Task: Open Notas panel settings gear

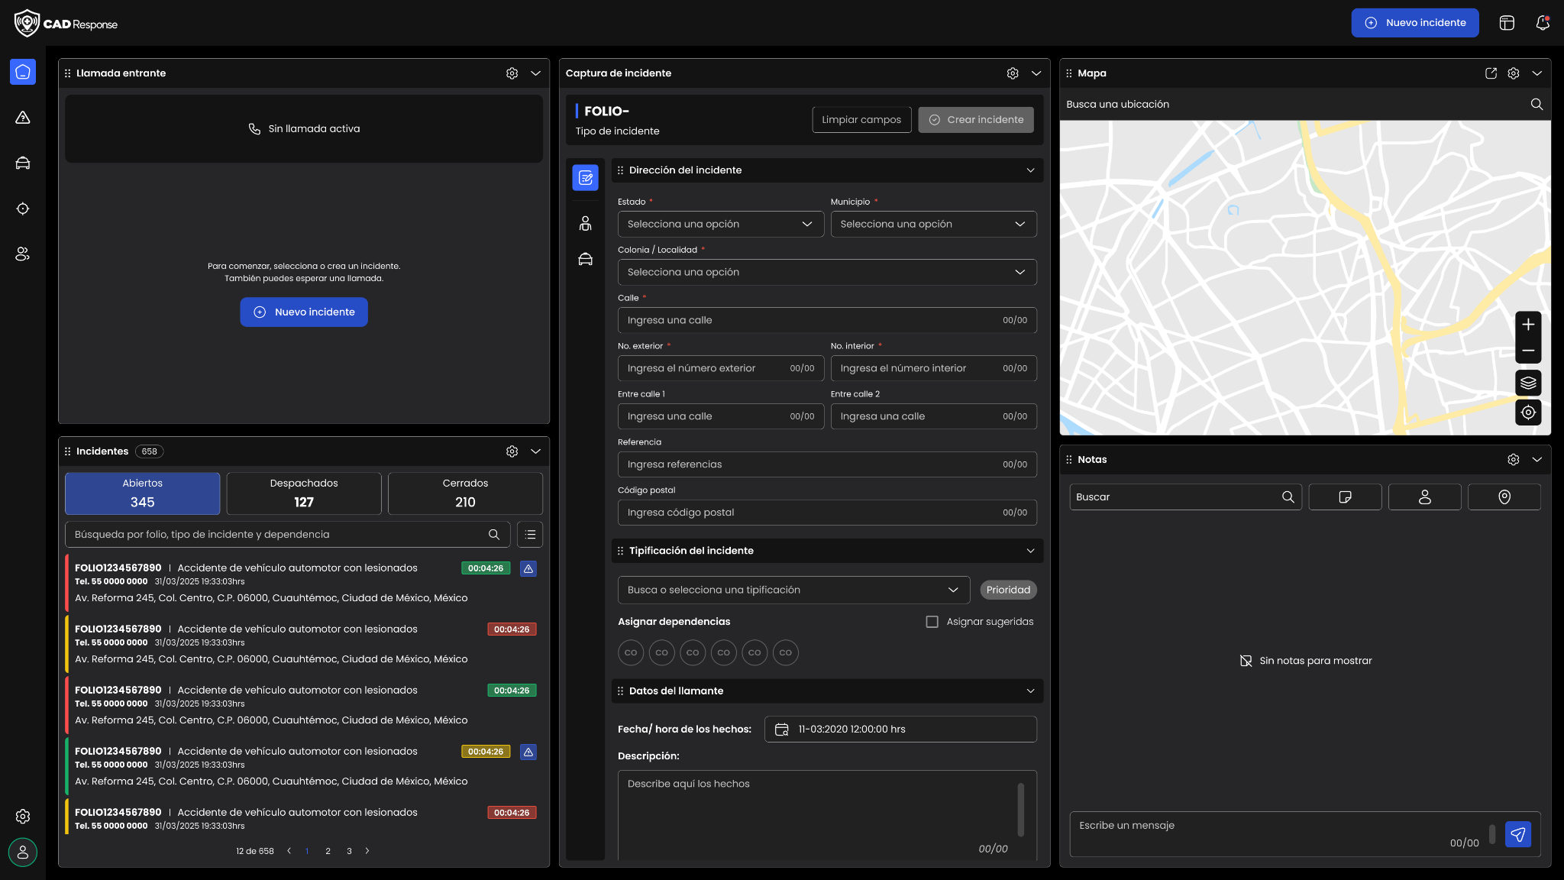Action: (1514, 460)
